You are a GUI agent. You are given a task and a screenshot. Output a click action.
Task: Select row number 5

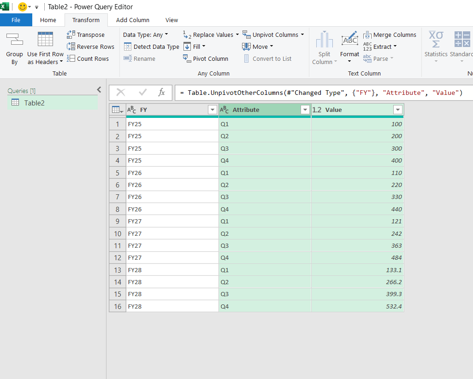click(118, 173)
